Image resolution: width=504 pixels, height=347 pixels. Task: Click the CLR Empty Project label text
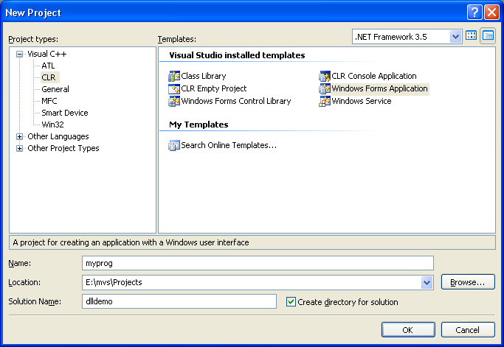click(x=214, y=88)
